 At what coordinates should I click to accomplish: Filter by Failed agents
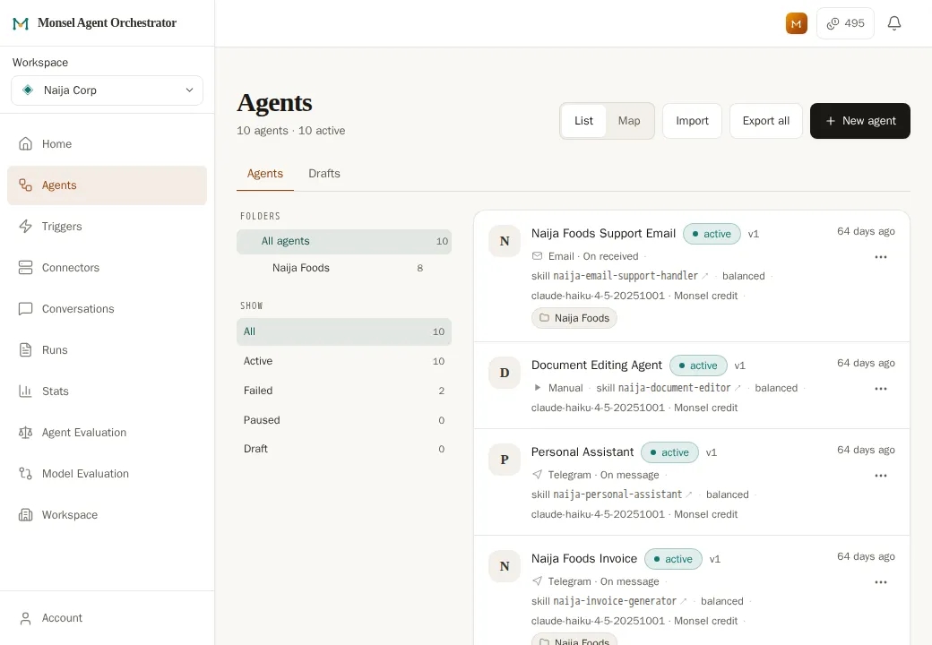[343, 391]
